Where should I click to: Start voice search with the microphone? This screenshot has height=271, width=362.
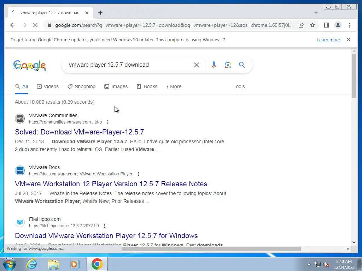click(214, 65)
